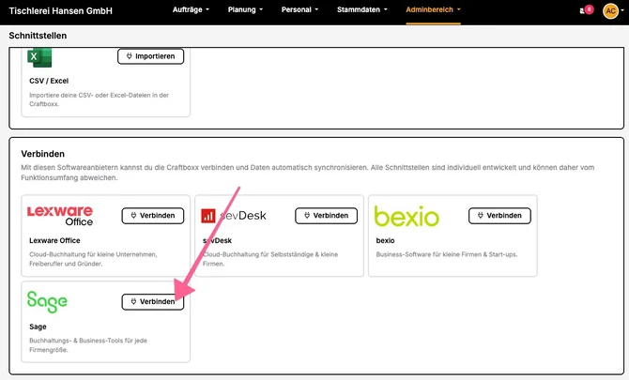Connect Lexware Office via Verbinden button
629x380 pixels.
(x=153, y=216)
